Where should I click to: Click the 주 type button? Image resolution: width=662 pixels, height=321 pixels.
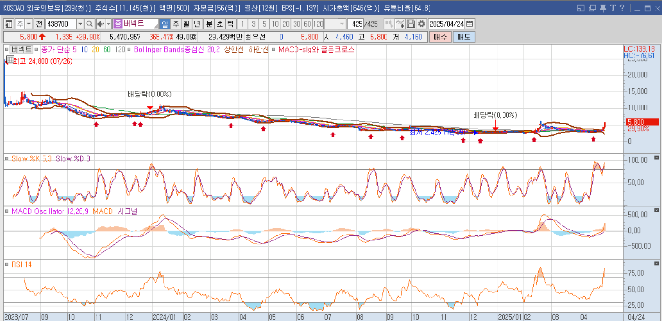20,24
